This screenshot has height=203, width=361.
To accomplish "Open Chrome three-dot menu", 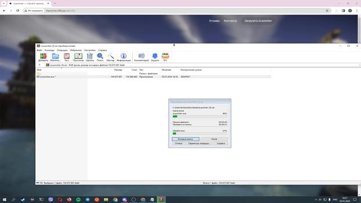I will click(356, 11).
